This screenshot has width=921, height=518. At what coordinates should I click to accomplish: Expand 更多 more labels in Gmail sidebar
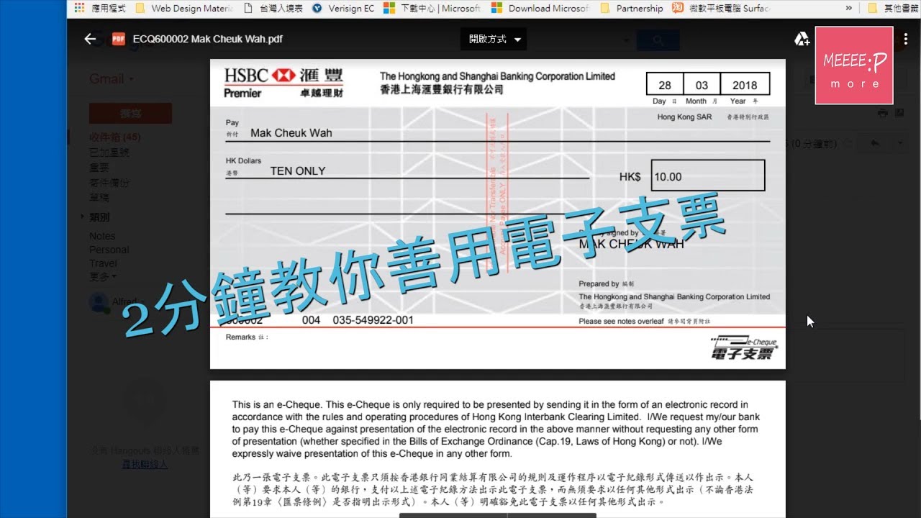click(103, 276)
